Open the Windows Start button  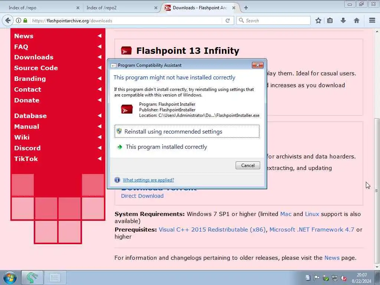tap(10, 278)
